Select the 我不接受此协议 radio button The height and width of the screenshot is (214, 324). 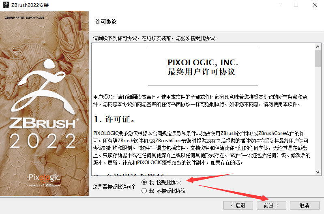coord(144,190)
